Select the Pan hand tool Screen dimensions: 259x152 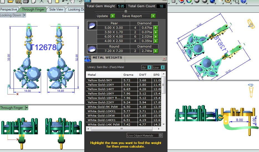72,1
